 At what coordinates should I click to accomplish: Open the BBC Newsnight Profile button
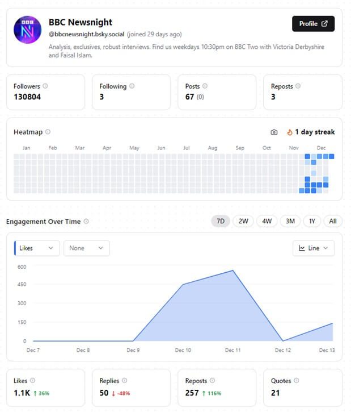coord(313,24)
